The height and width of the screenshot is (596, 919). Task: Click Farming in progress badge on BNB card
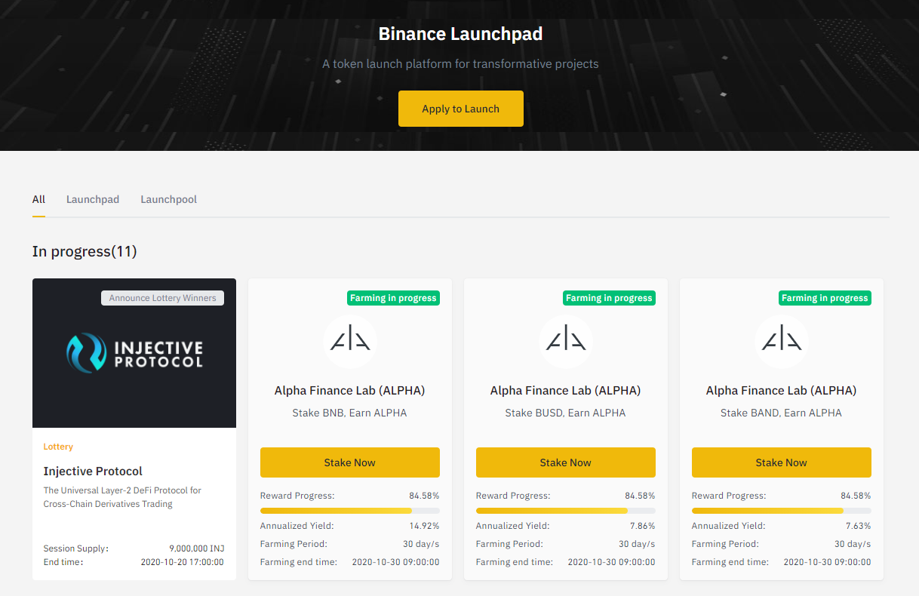(x=394, y=298)
